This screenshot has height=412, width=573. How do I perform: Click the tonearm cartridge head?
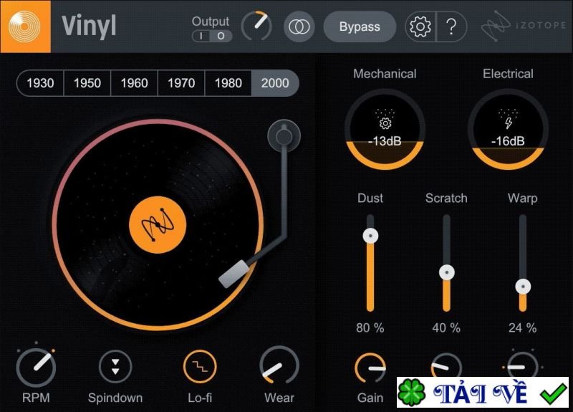click(x=234, y=274)
